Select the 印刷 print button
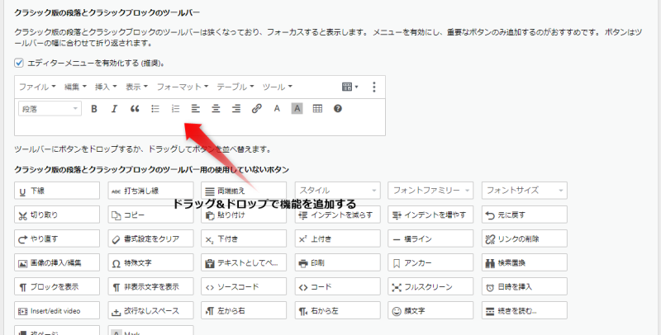Viewport: 661px width, 335px height. click(338, 262)
